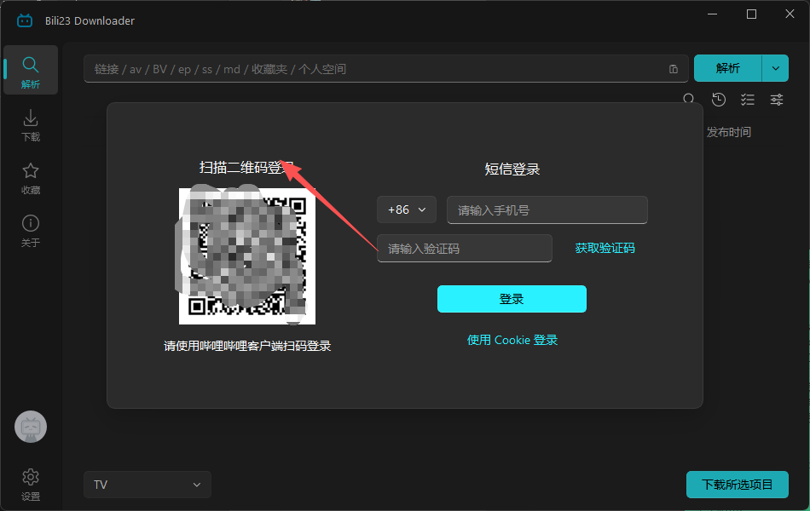Image resolution: width=810 pixels, height=511 pixels.
Task: Click 下载所选项目 download selected button
Action: 738,485
